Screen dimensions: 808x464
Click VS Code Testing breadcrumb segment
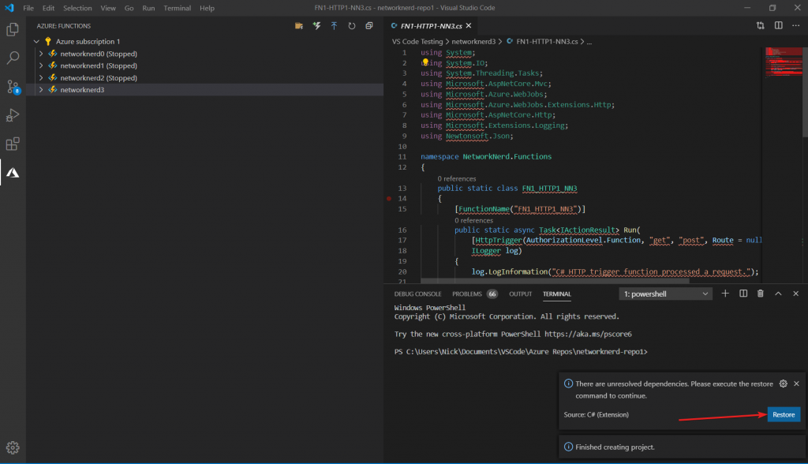(417, 42)
